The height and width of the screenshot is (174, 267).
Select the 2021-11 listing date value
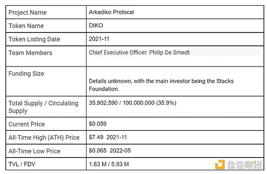click(99, 39)
